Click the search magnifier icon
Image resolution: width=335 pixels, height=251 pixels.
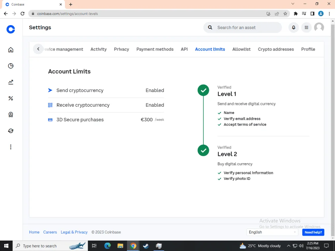(x=210, y=28)
